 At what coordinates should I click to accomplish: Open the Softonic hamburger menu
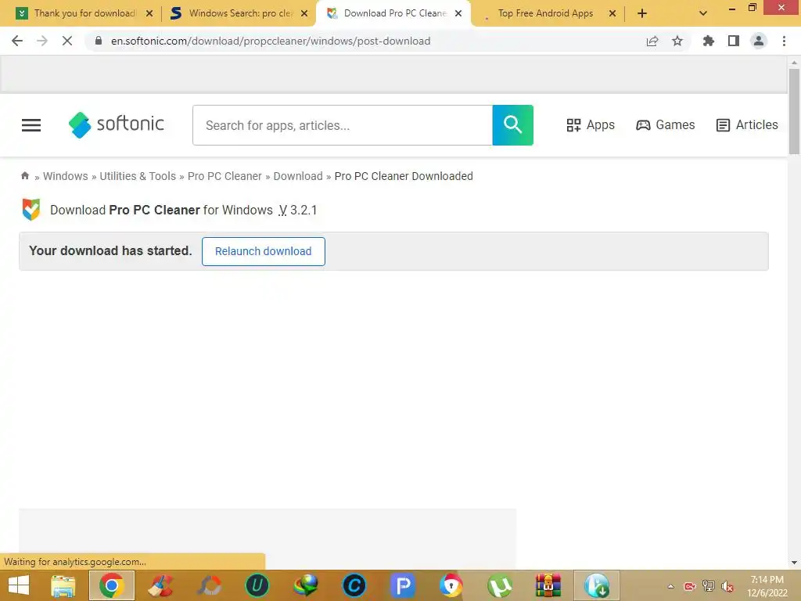pyautogui.click(x=31, y=125)
